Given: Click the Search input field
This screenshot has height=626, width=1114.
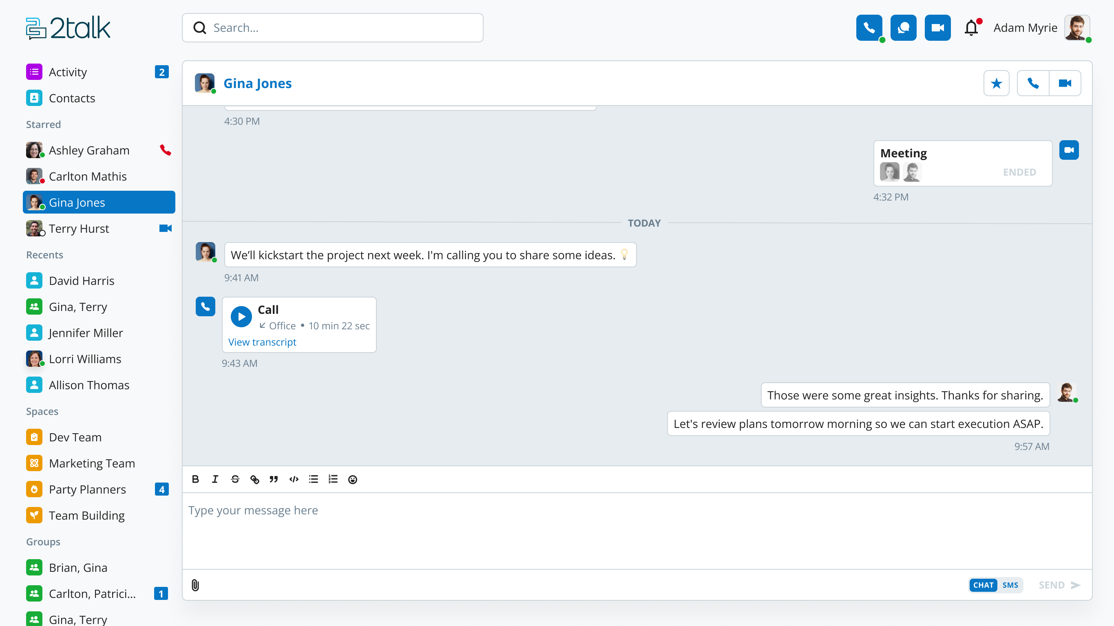Looking at the screenshot, I should (x=332, y=28).
